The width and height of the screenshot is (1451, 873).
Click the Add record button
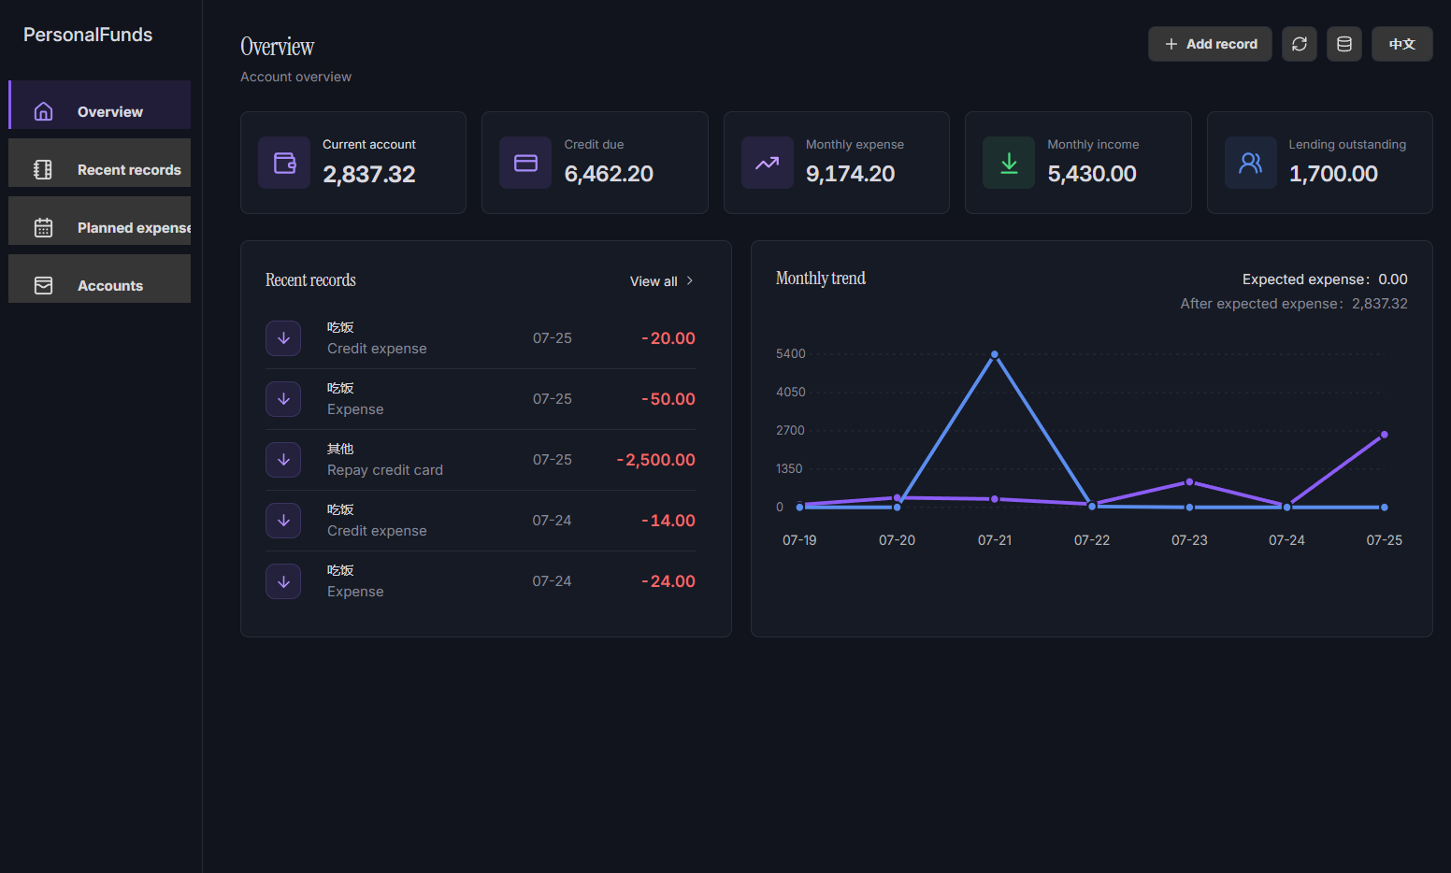[1210, 44]
